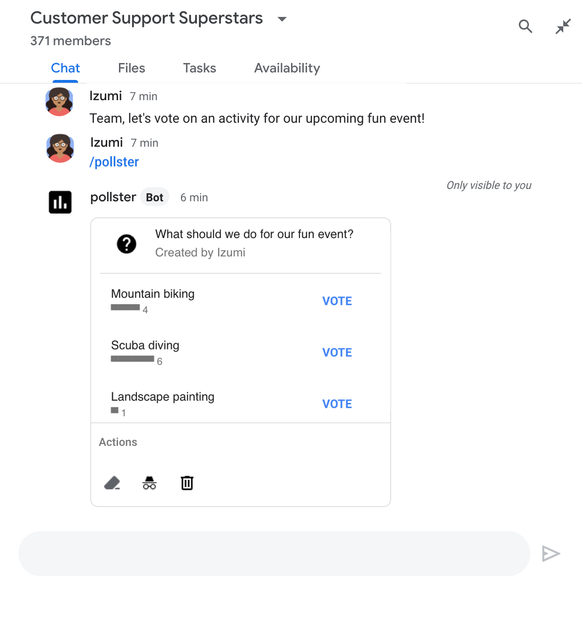Click the search magnifier icon
The width and height of the screenshot is (583, 618).
[x=525, y=26]
